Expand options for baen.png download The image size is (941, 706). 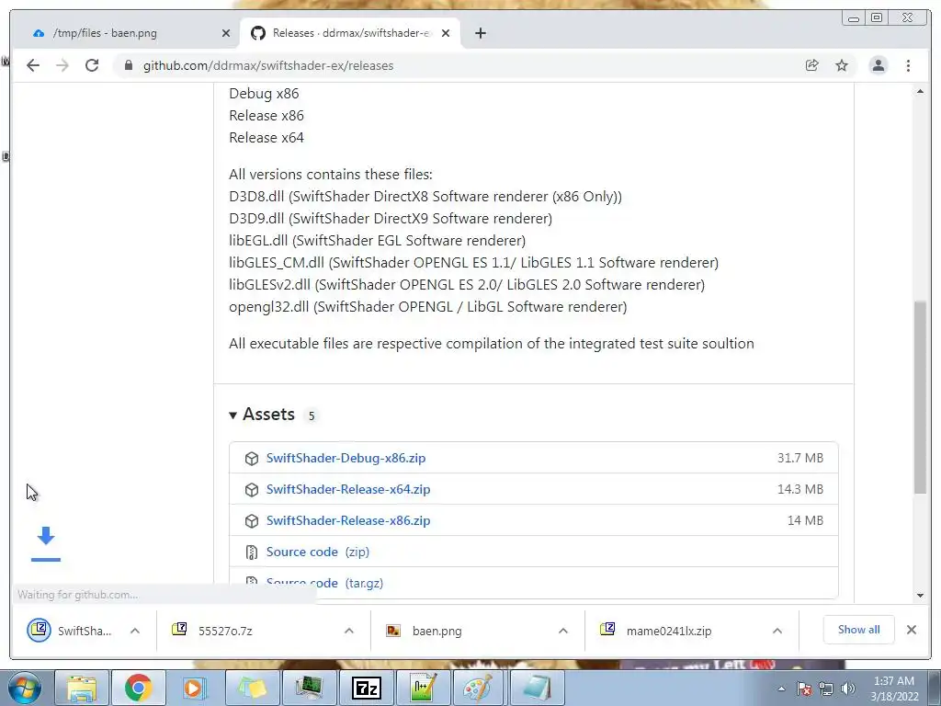click(x=563, y=631)
